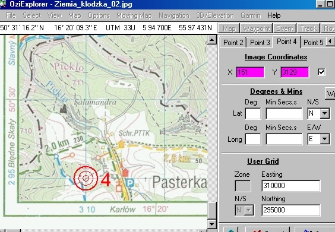The image size is (335, 232).
Task: Open the User Grid N/S dropdown
Action: [249, 210]
